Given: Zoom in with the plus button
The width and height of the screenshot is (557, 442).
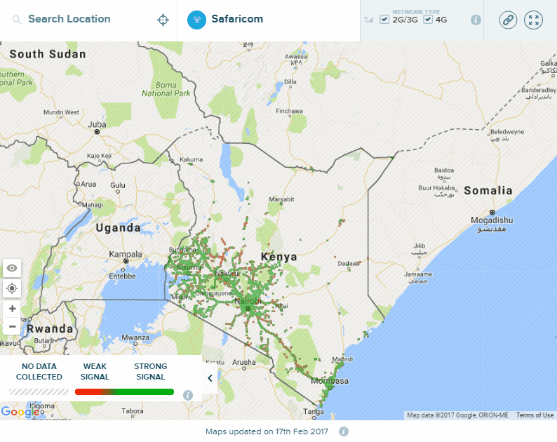Looking at the screenshot, I should click(12, 309).
